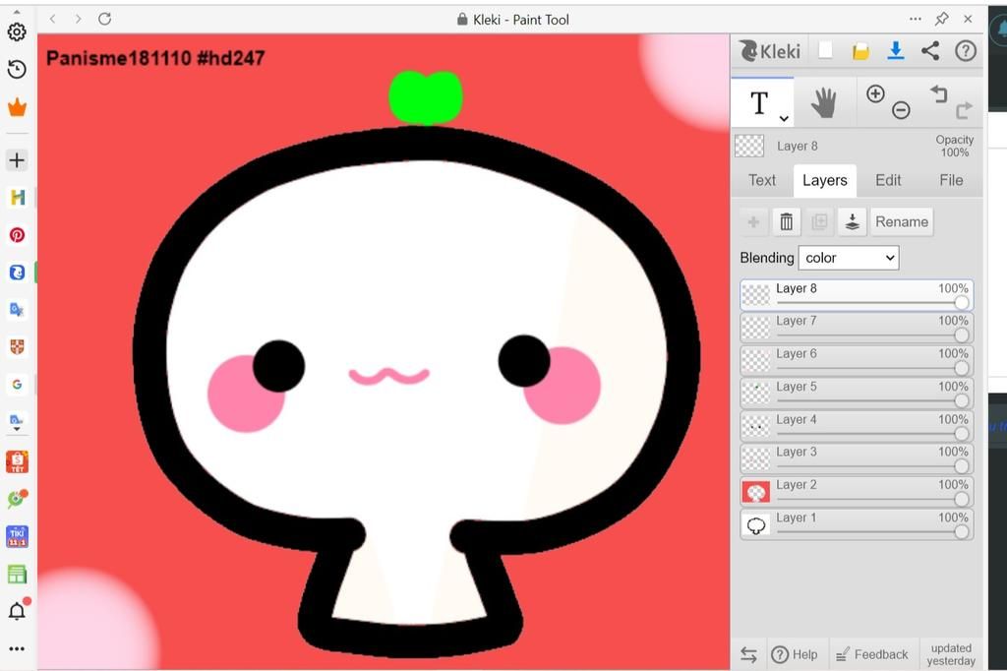Undo the last action

click(939, 94)
